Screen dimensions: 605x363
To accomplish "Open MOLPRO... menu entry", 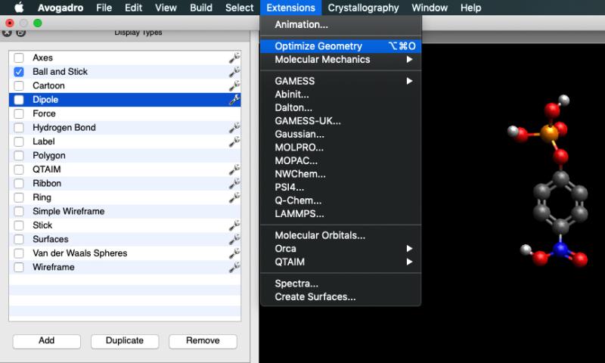I will (x=341, y=147).
